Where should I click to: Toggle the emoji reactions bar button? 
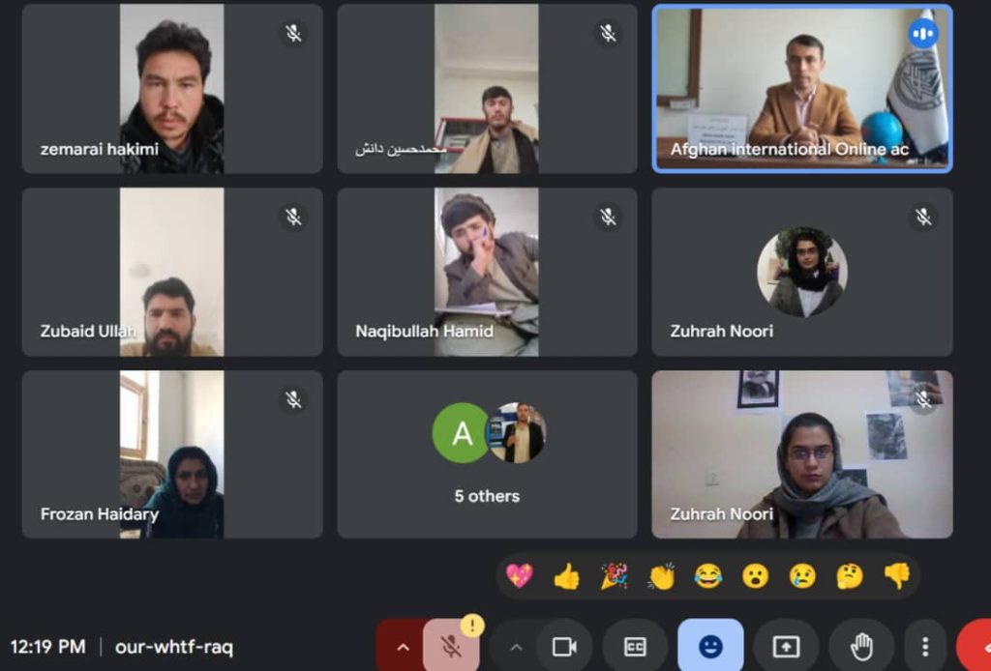click(x=710, y=647)
